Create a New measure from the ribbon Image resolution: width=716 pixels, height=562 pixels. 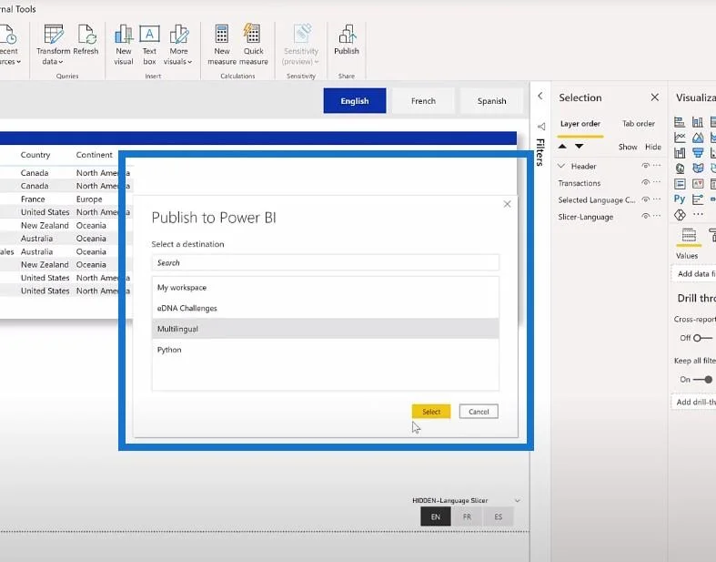click(x=222, y=45)
